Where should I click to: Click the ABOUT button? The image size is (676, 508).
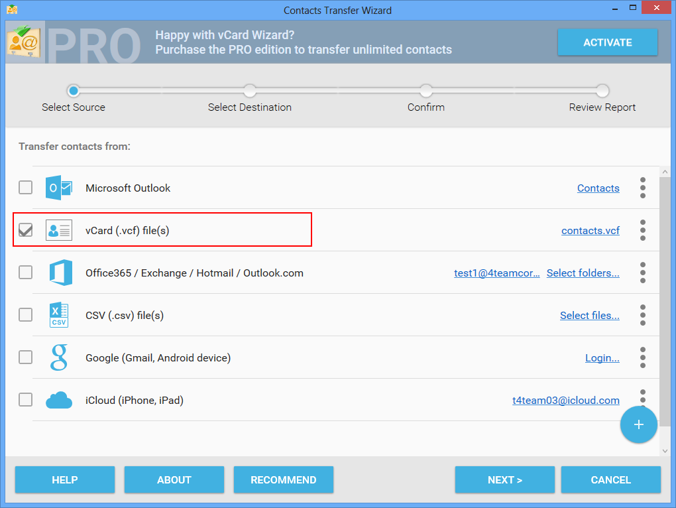(x=174, y=479)
